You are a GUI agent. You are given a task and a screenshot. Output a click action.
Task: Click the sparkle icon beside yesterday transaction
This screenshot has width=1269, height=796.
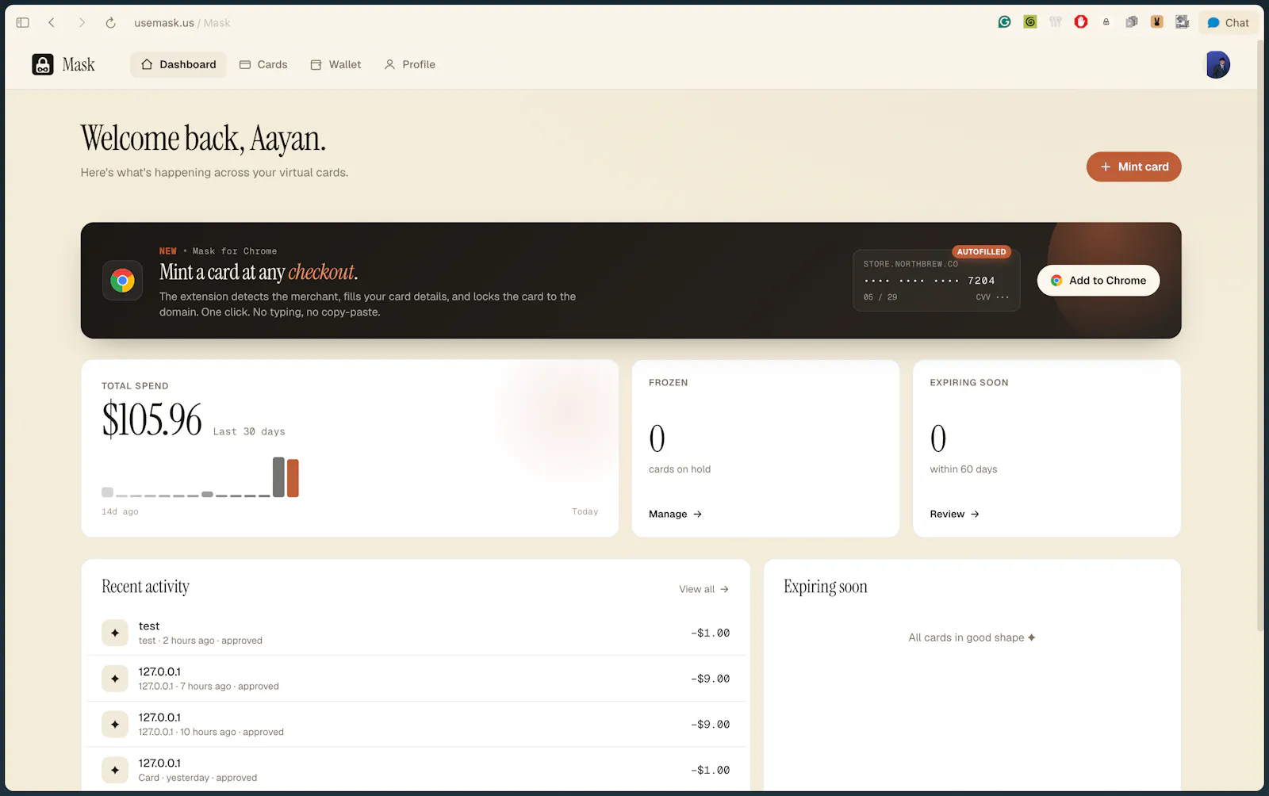pos(115,770)
